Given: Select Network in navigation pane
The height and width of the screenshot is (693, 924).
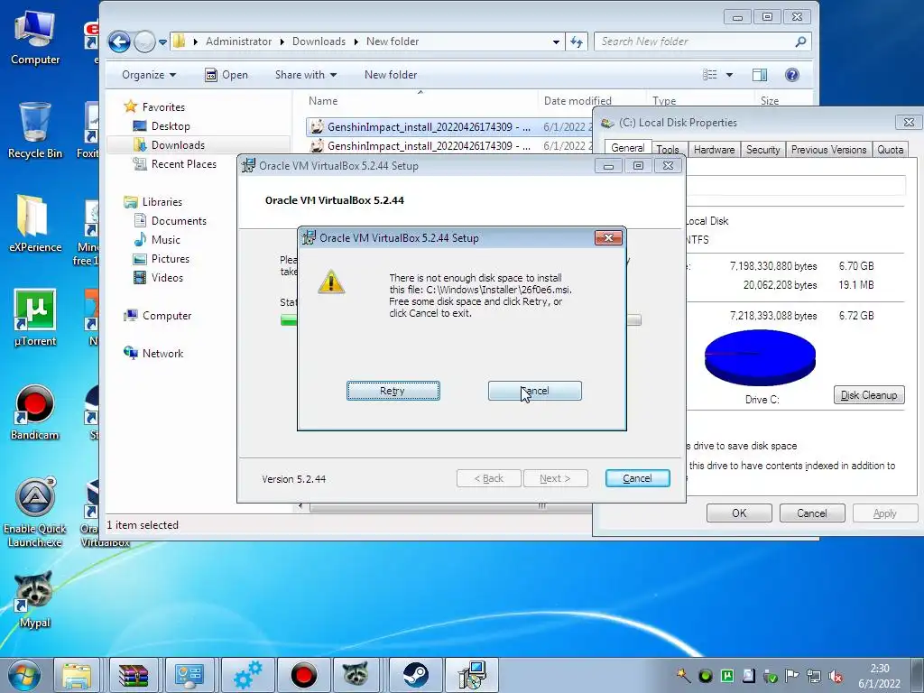Looking at the screenshot, I should (x=162, y=354).
